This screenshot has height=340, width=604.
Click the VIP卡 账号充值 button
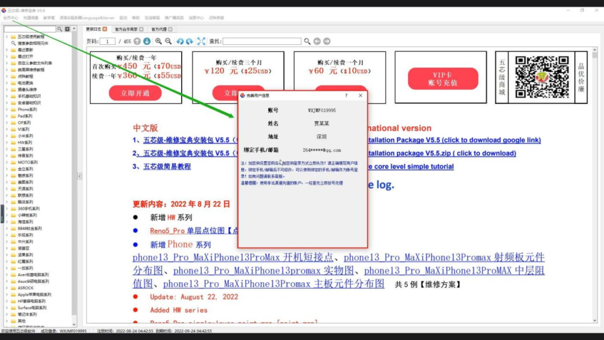(x=442, y=79)
